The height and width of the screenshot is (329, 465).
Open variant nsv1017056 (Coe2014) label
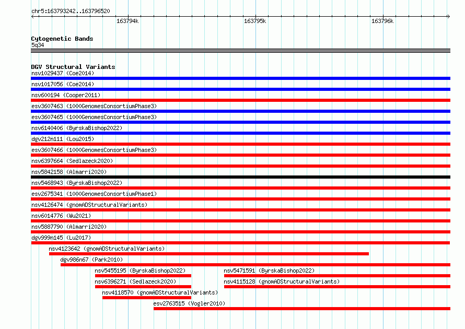[63, 84]
